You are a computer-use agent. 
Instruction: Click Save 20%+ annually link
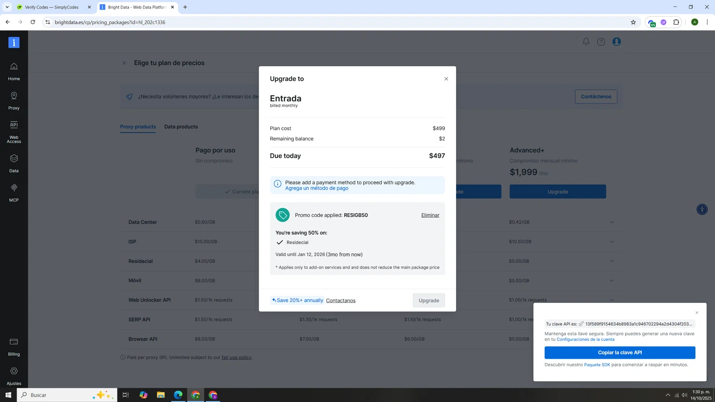pos(297,300)
